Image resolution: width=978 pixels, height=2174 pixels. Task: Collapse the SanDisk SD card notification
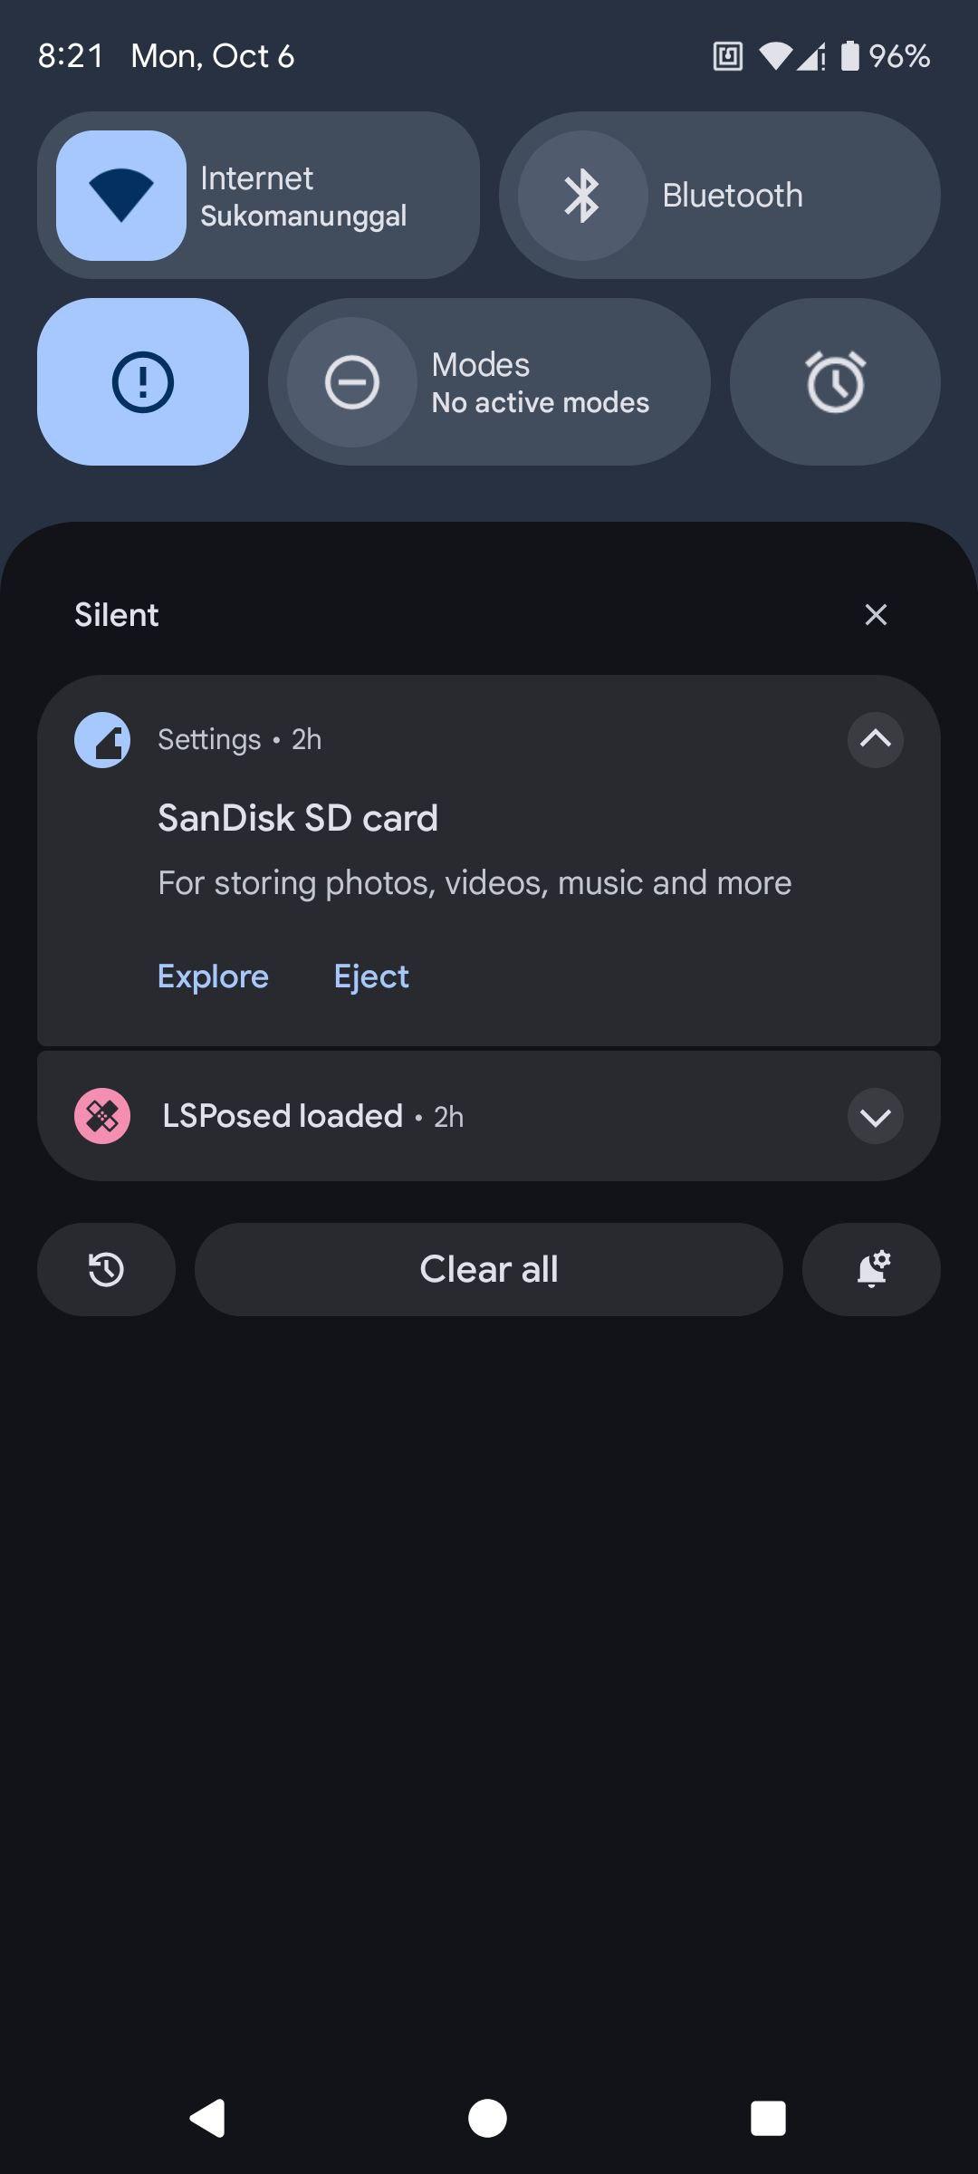click(x=875, y=740)
